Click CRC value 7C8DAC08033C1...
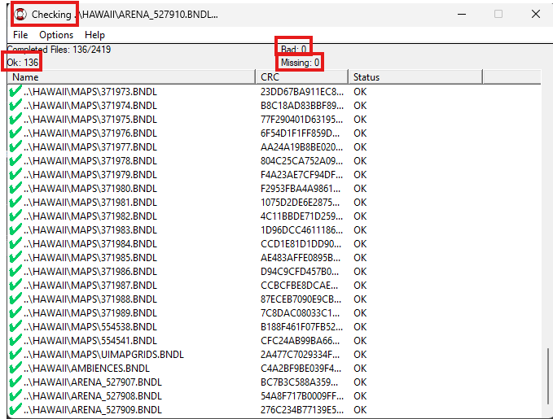The image size is (553, 419). point(300,313)
